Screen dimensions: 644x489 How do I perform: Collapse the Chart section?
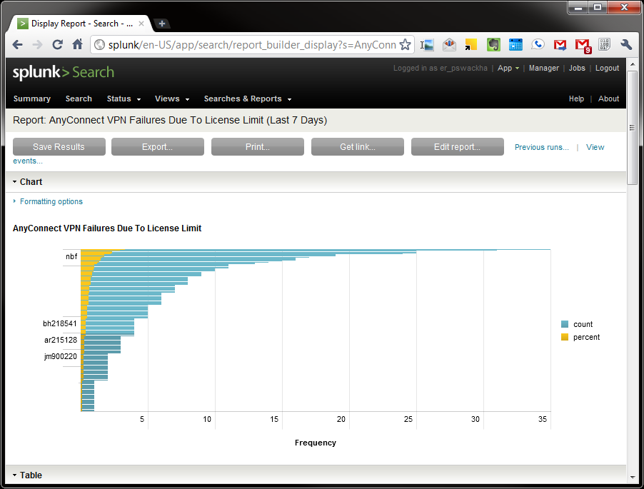point(28,182)
